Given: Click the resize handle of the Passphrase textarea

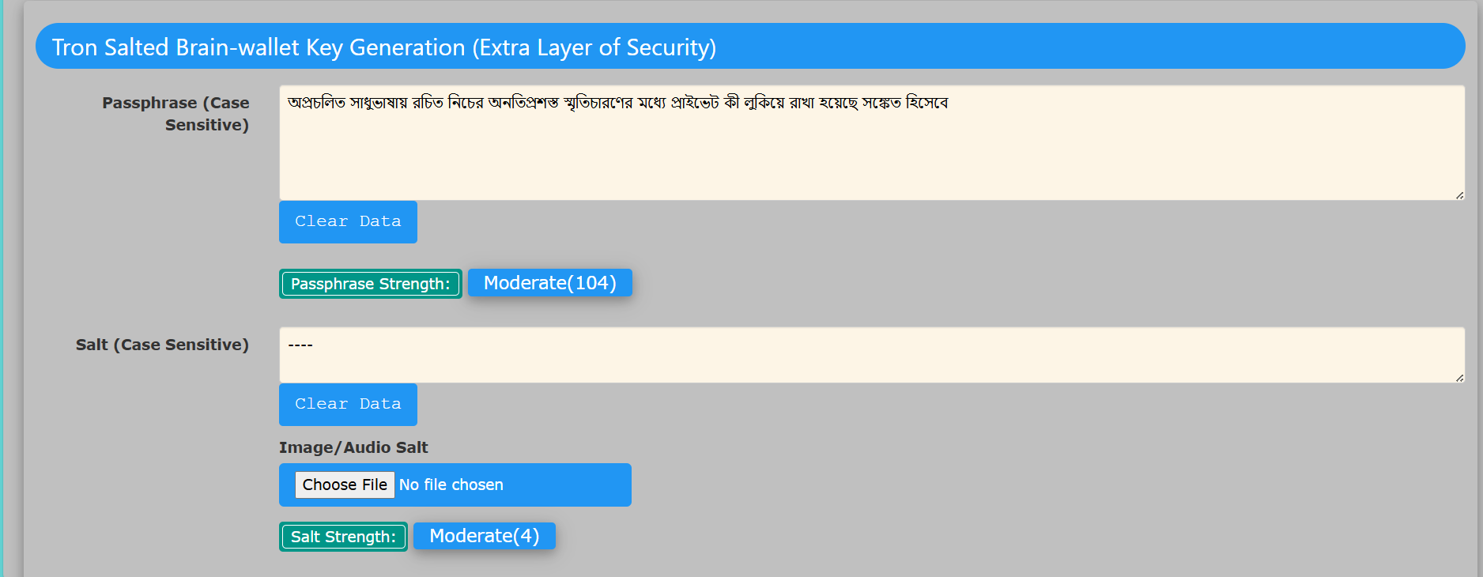Looking at the screenshot, I should (x=1459, y=194).
